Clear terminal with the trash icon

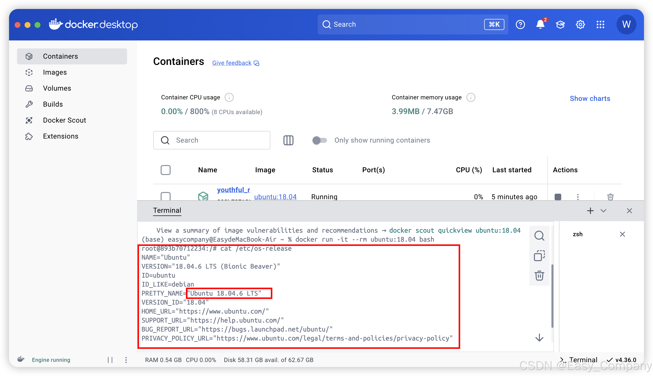[539, 276]
